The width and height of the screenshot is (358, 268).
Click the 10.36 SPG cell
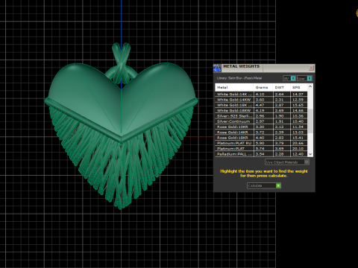[299, 116]
